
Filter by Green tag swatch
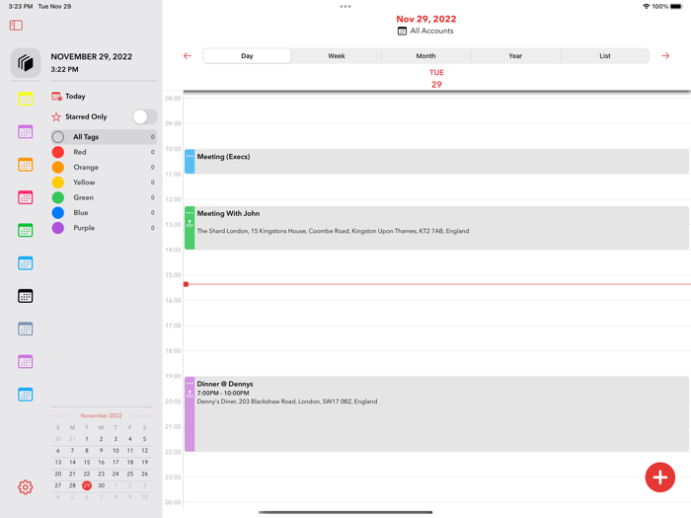pos(57,197)
